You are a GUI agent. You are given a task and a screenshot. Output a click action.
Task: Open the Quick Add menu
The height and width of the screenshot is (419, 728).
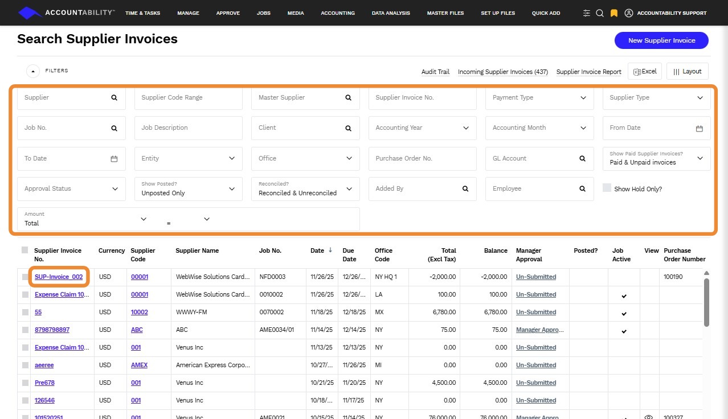coord(546,13)
